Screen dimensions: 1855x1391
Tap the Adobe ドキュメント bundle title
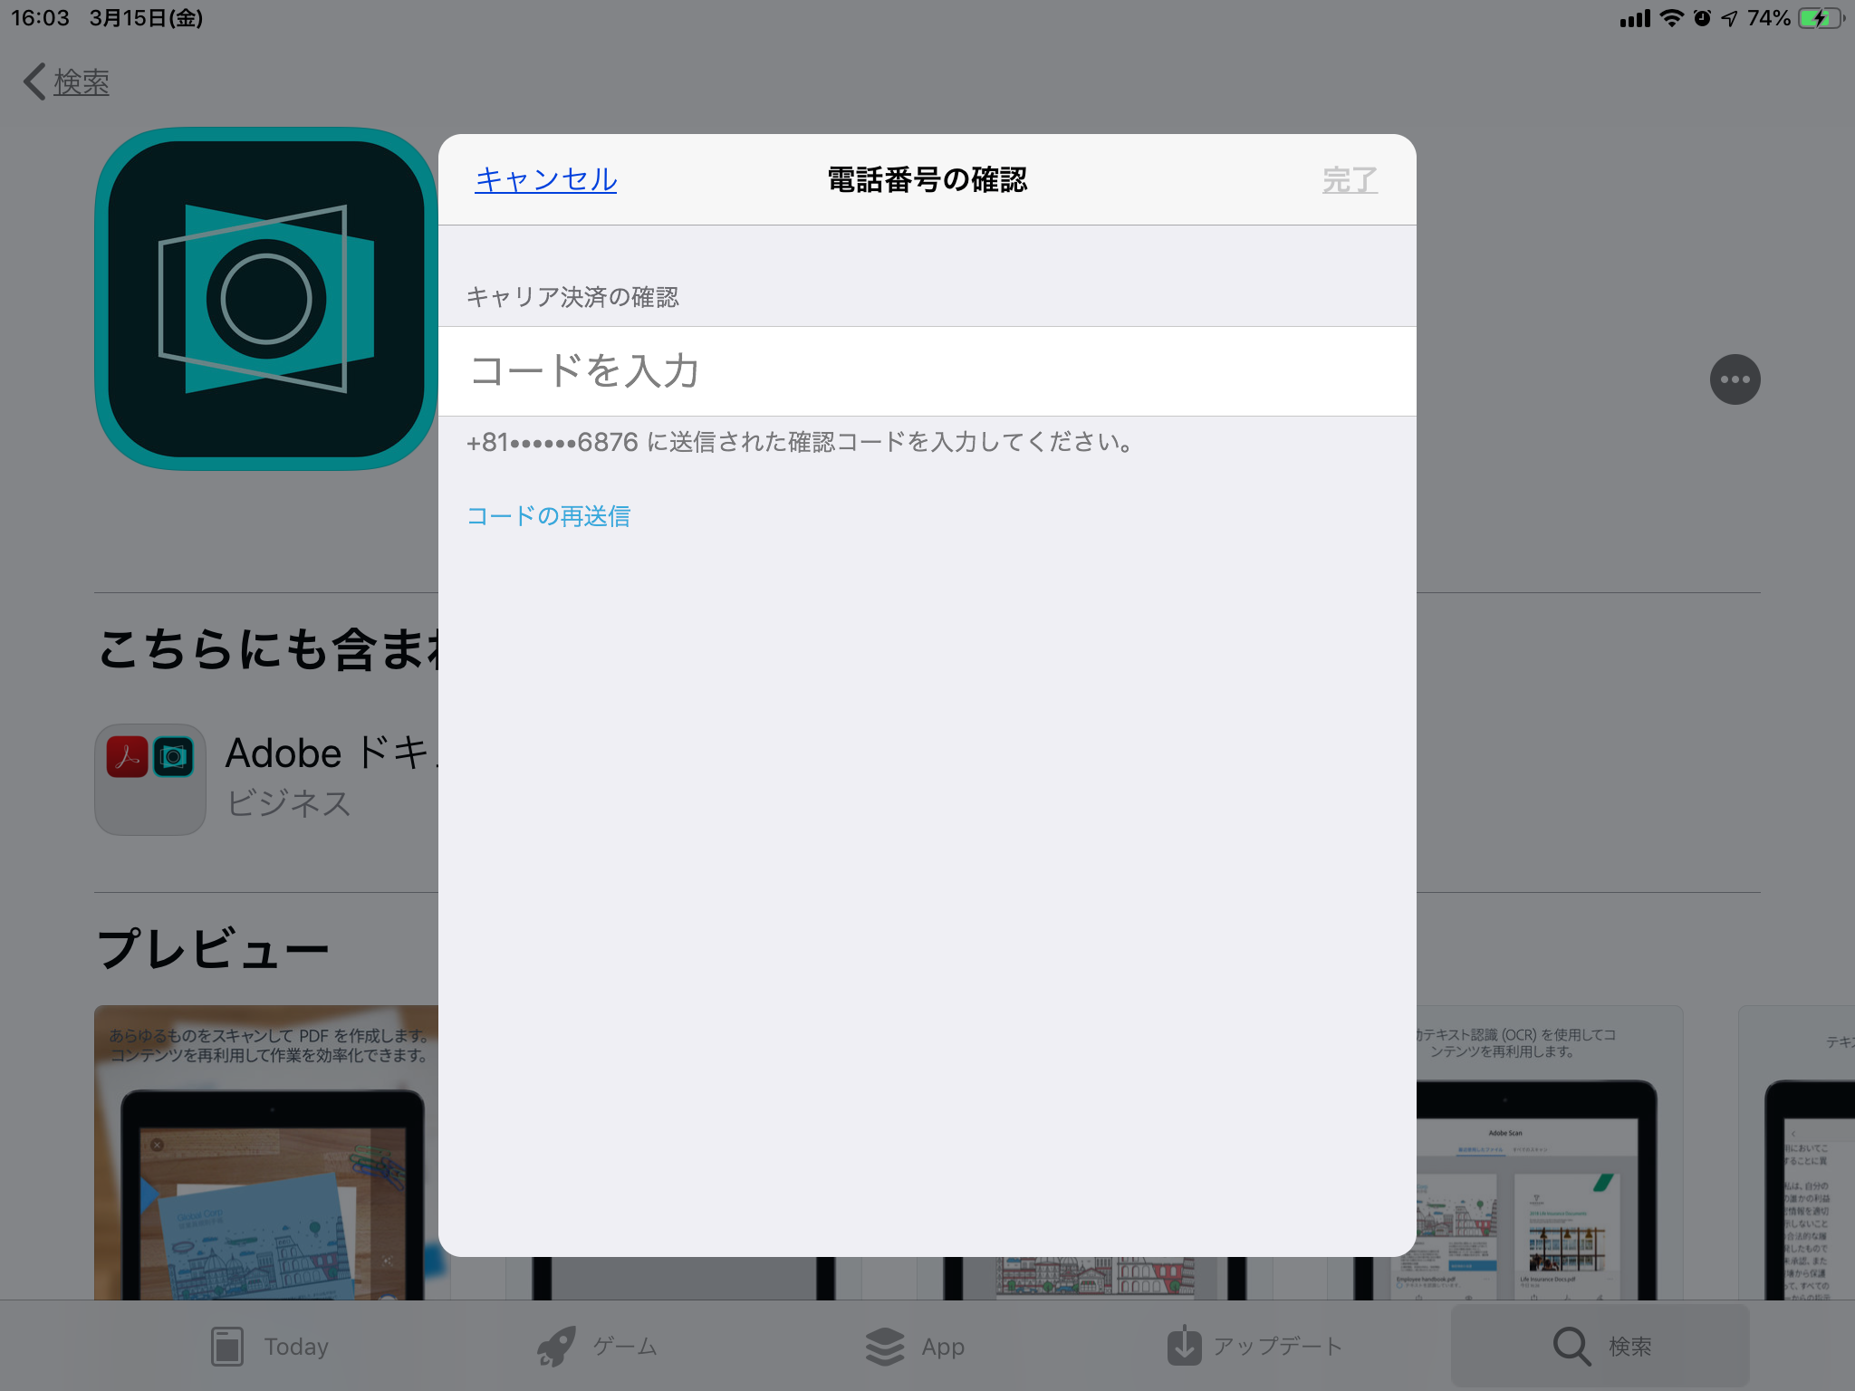click(331, 753)
